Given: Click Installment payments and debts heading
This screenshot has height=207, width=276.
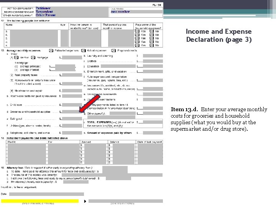Looking at the screenshot, I should coord(37,138).
